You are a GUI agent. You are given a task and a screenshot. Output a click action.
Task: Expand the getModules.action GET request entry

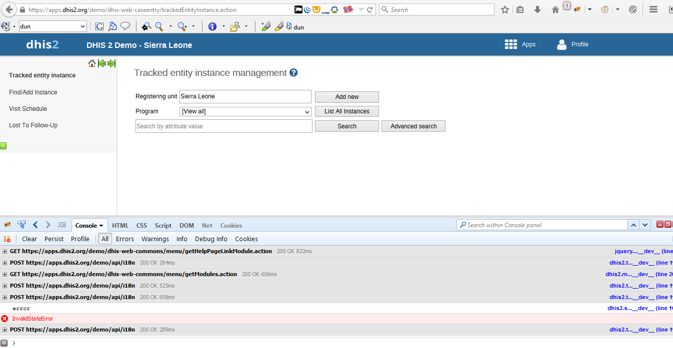pos(5,274)
